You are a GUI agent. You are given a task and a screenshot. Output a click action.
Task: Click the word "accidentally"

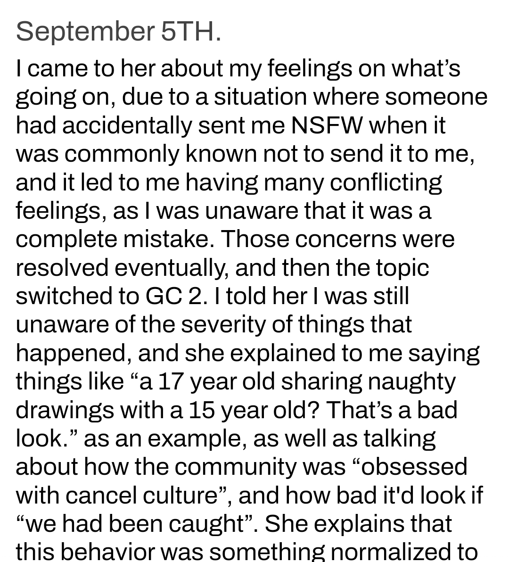click(126, 125)
